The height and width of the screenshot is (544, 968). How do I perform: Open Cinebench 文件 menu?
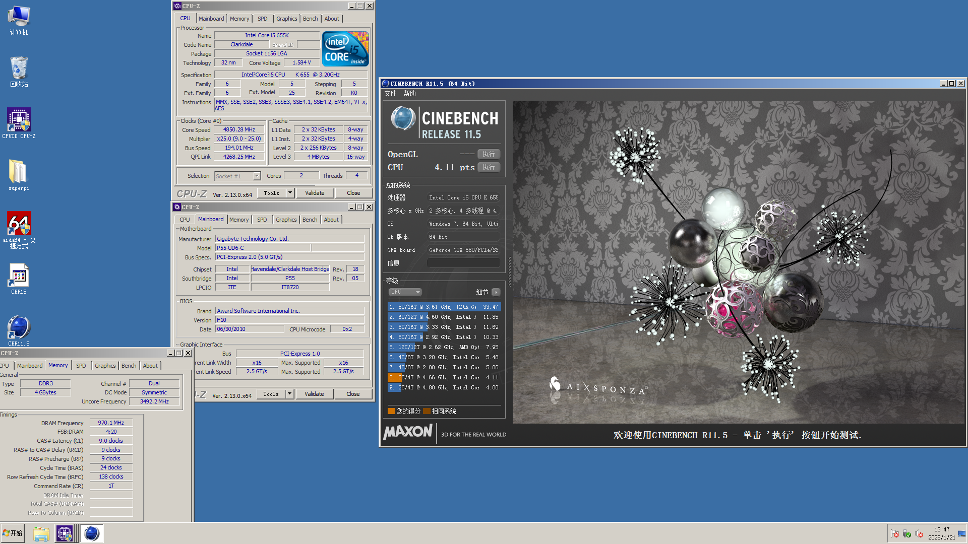(391, 94)
